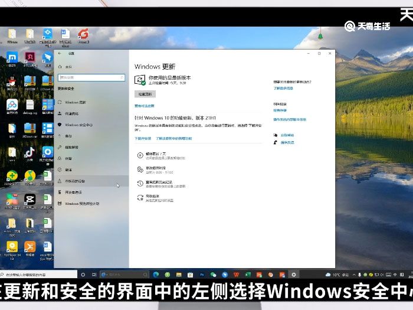413x310 pixels.
Task: Click the 10°C weather widget in the taskbar
Action: coord(337,275)
